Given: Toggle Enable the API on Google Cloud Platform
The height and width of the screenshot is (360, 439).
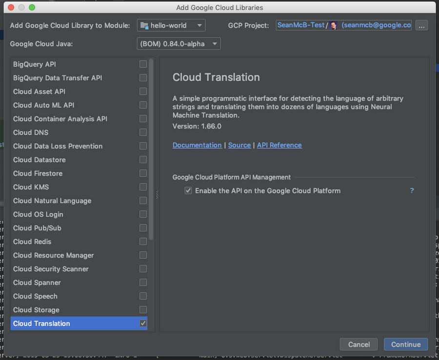Looking at the screenshot, I should pos(188,191).
